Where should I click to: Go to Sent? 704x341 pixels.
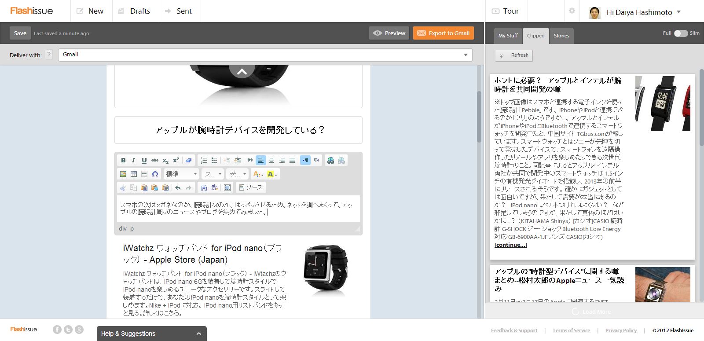(x=179, y=11)
